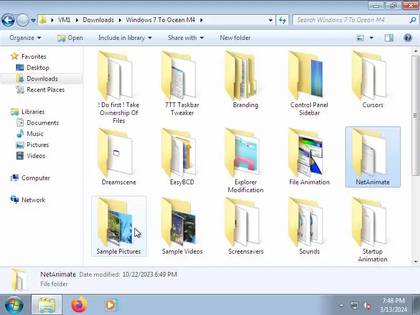Viewport: 420px width, 315px height.
Task: Change your view using the view icon
Action: coord(360,38)
